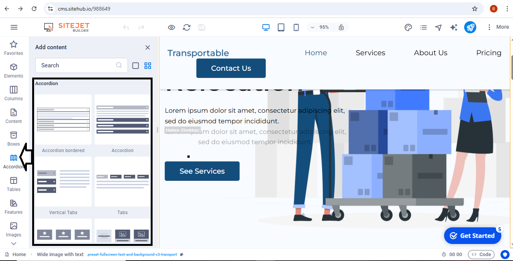Select the Accordion bordered thumbnail
Screen dimensions: 513x261
[x=63, y=120]
